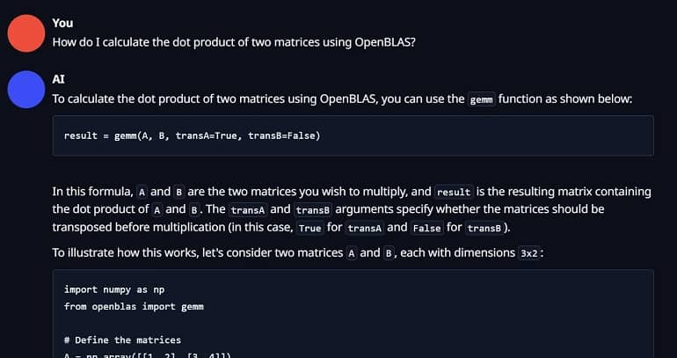Select the "AI" sender name label

click(58, 79)
